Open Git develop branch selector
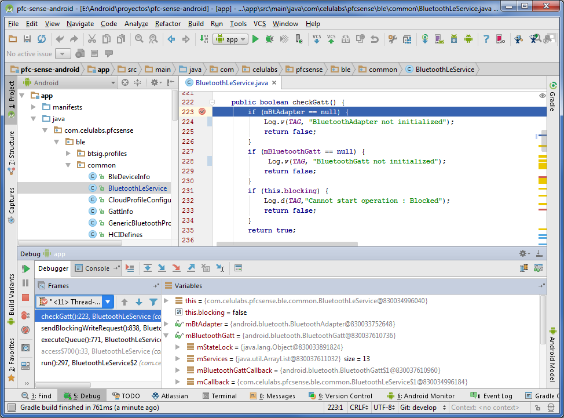This screenshot has height=418, width=564. (423, 408)
